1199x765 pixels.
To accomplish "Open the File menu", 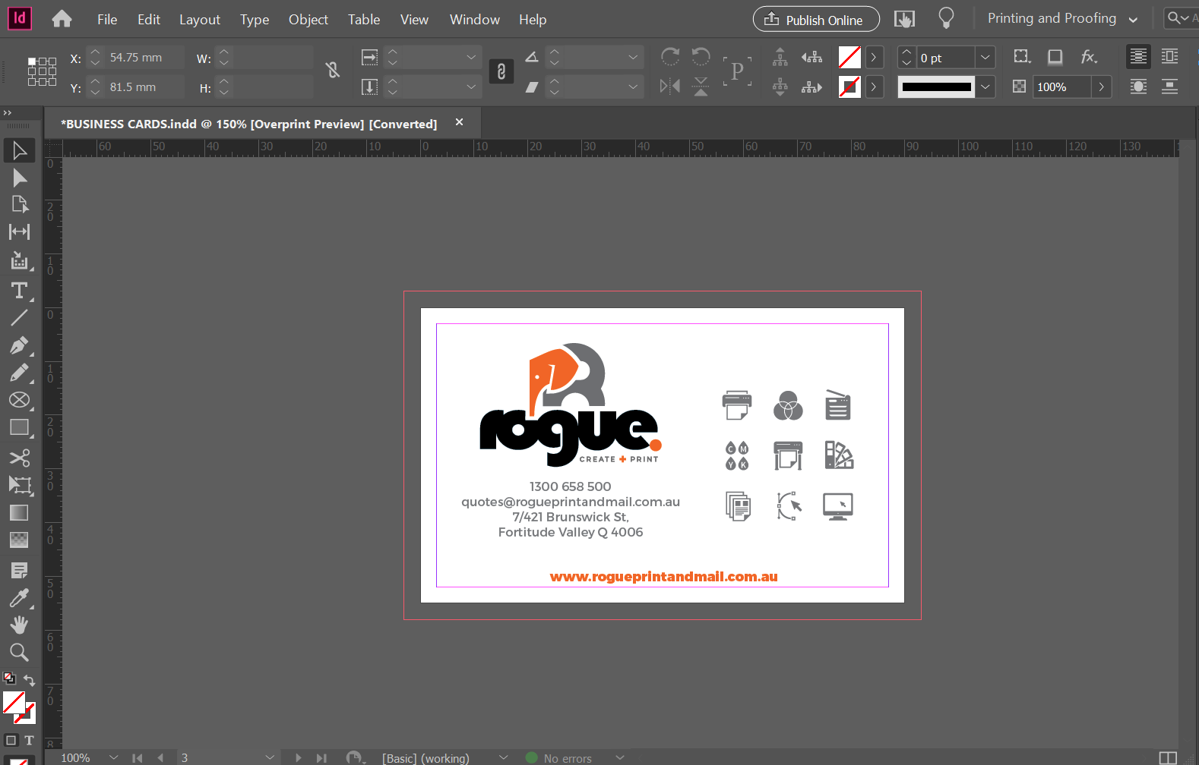I will (107, 19).
